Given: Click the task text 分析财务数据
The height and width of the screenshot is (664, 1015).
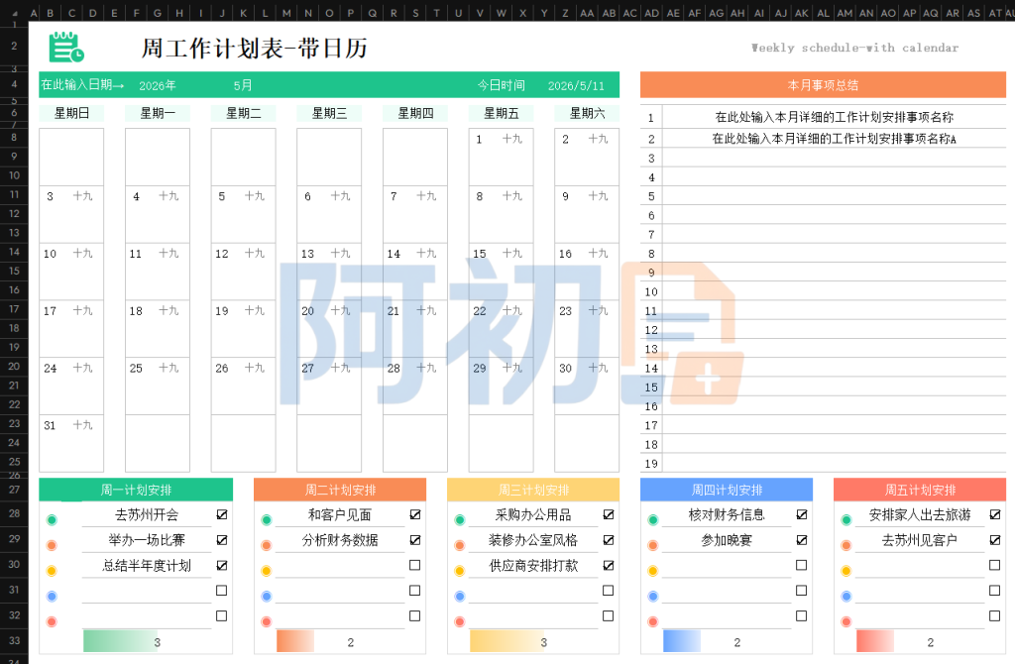Looking at the screenshot, I should click(x=340, y=540).
